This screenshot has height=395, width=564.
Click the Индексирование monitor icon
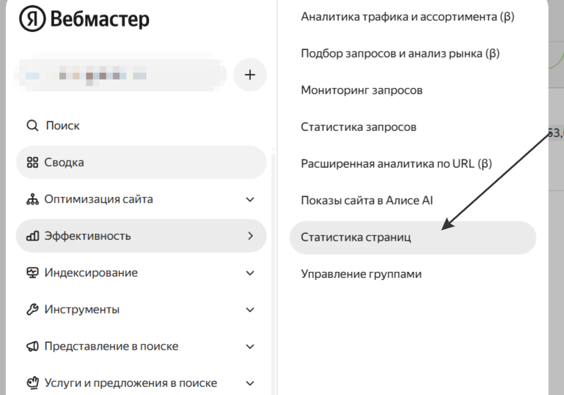coord(32,273)
